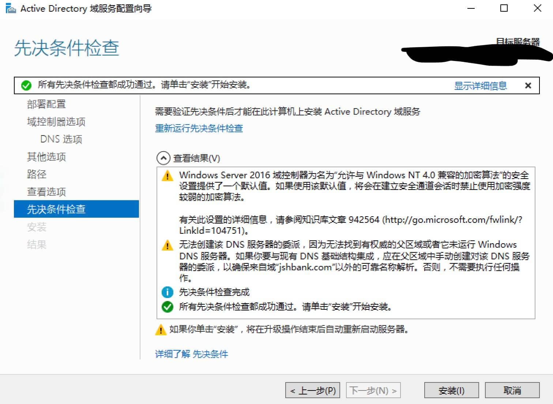Click the disabled 结果 step in sidebar
The width and height of the screenshot is (553, 404).
coord(37,244)
